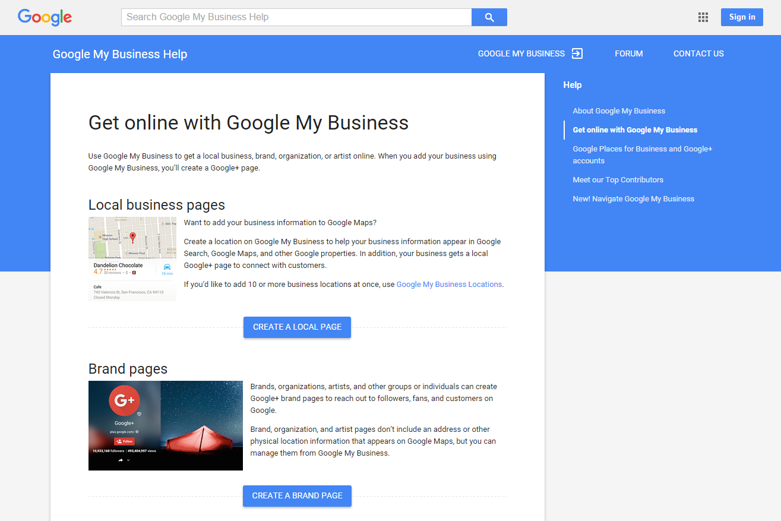The image size is (781, 521).
Task: Click the Google My Business Help title
Action: (x=120, y=54)
